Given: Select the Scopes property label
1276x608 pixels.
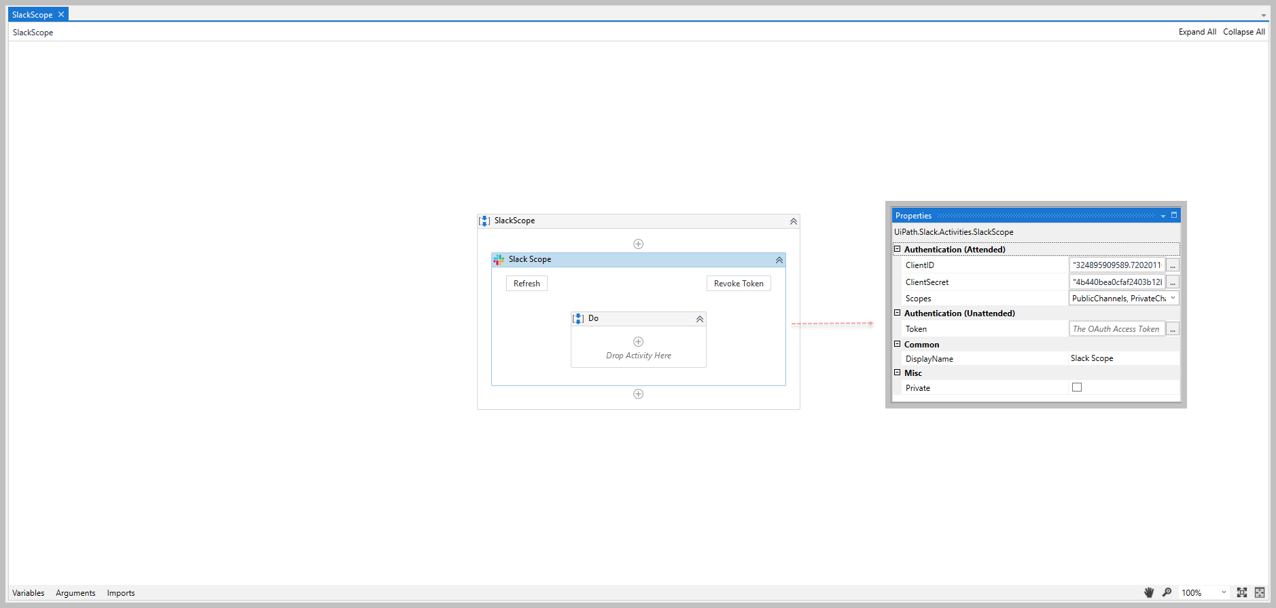Looking at the screenshot, I should [x=918, y=299].
